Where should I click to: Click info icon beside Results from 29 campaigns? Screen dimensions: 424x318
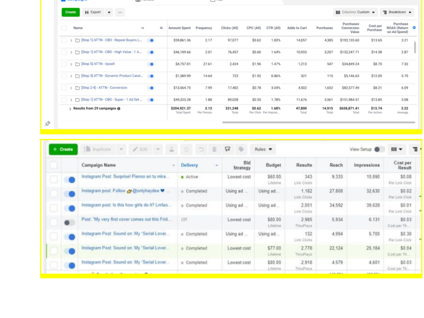(119, 109)
